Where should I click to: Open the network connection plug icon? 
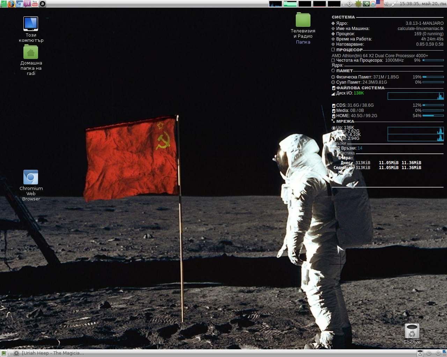[394, 4]
